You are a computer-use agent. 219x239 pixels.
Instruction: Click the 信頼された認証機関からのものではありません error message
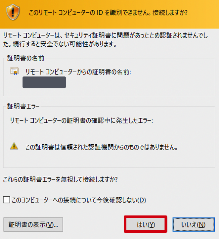(x=102, y=147)
